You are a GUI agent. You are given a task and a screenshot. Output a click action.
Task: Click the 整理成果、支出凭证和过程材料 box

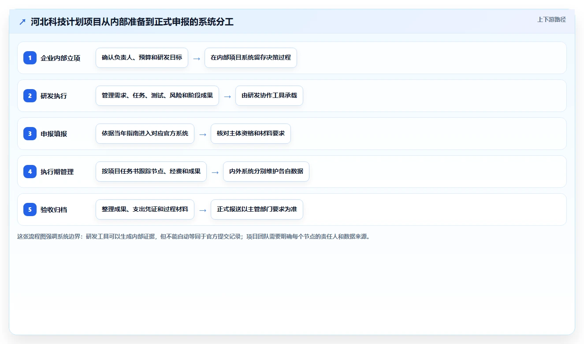[145, 209]
